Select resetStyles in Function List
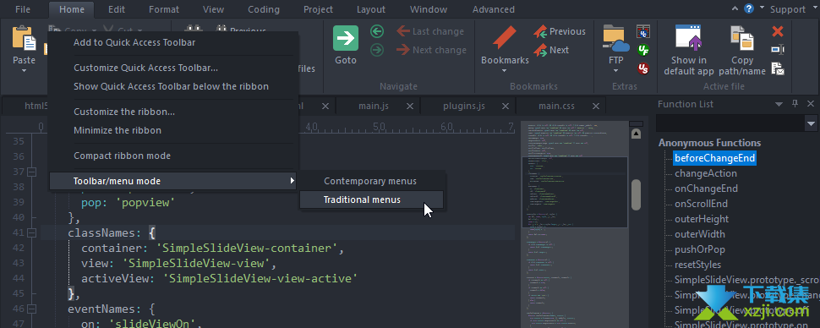The width and height of the screenshot is (820, 328). pyautogui.click(x=697, y=265)
